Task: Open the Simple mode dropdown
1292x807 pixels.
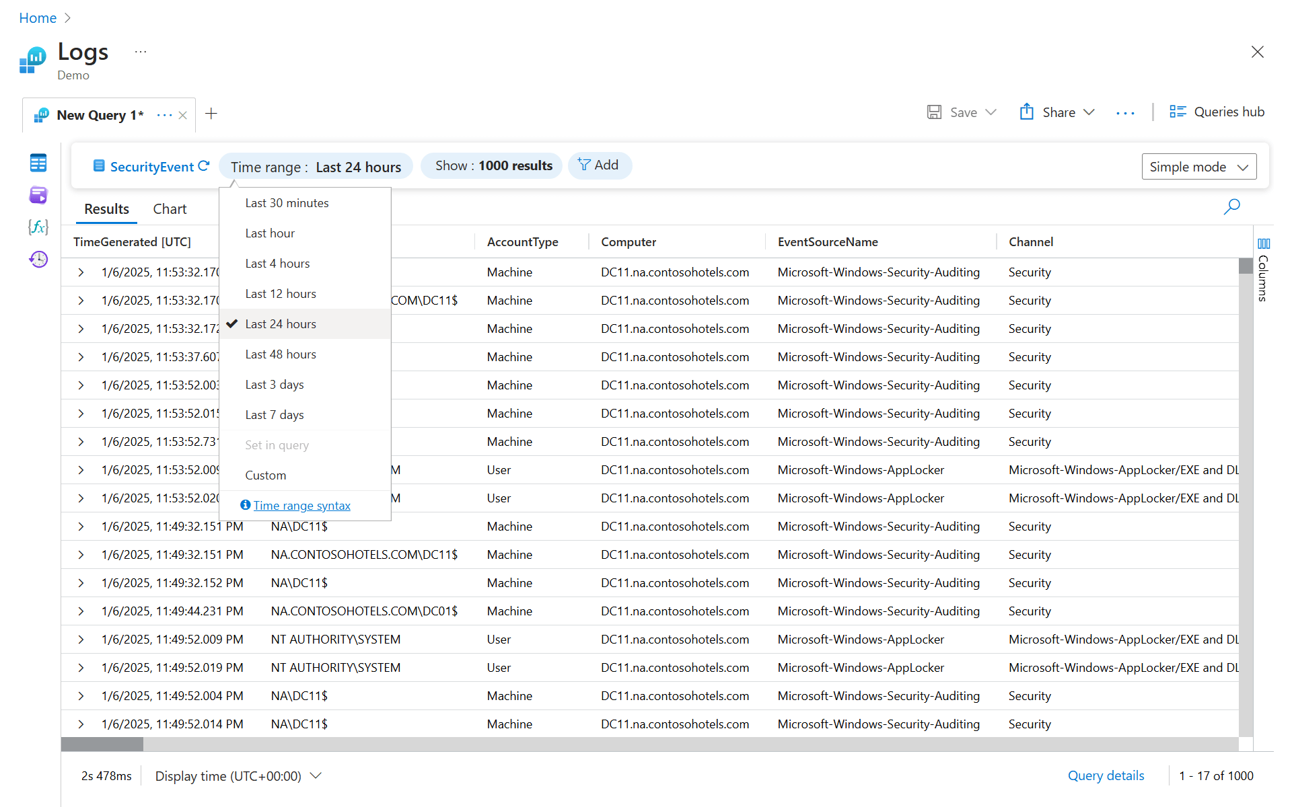Action: 1198,167
